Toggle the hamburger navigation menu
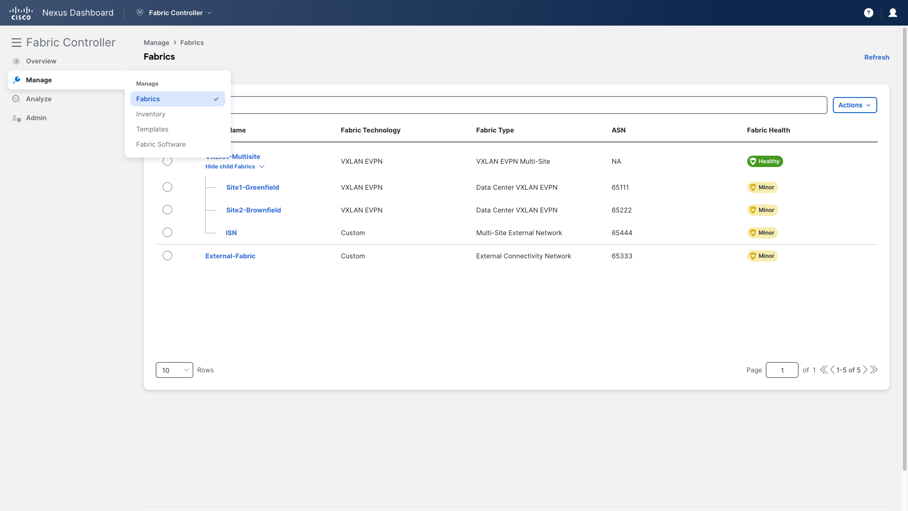Viewport: 908px width, 511px height. click(x=17, y=43)
